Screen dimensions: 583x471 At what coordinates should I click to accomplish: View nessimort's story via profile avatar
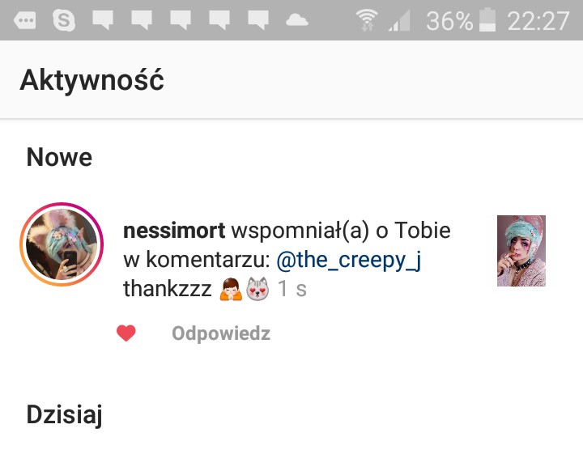(62, 244)
